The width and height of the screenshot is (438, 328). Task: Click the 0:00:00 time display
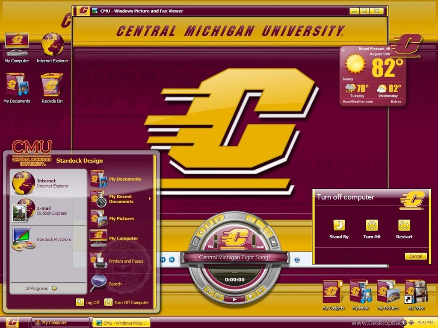click(235, 280)
